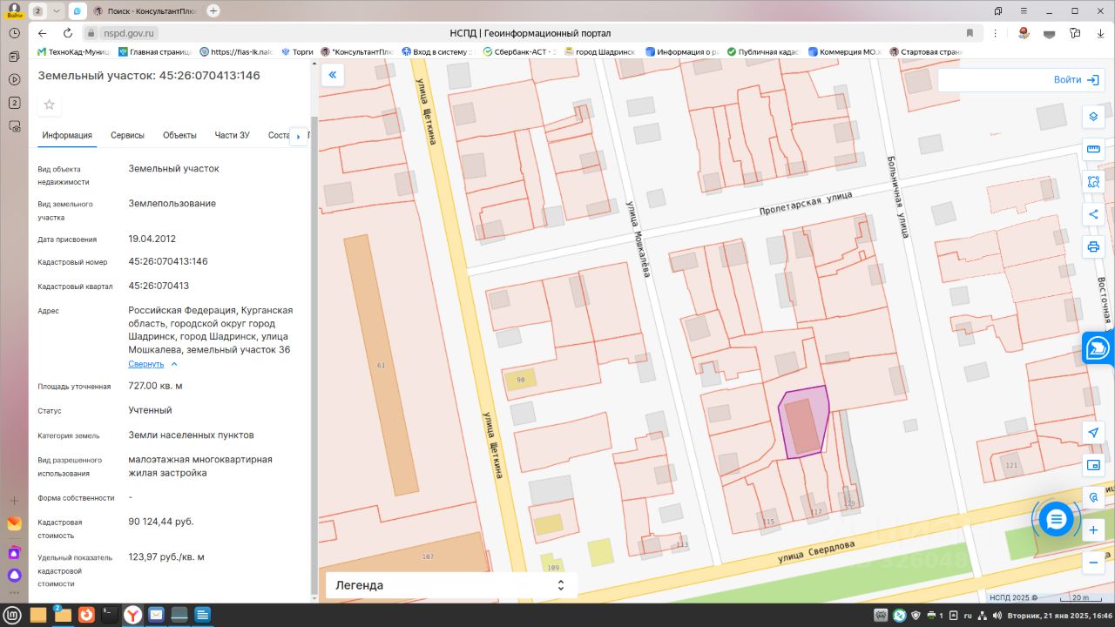Toggle the favorite star for this parcel
The width and height of the screenshot is (1115, 627).
50,104
